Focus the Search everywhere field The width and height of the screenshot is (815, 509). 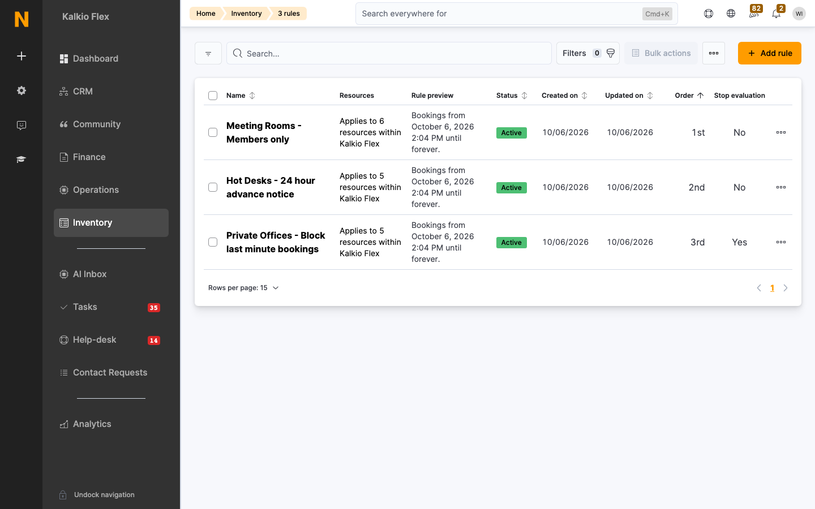coord(516,14)
